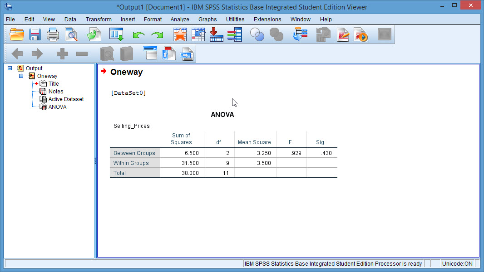
Task: Click the Associate AutoScript icon
Action: point(323,34)
